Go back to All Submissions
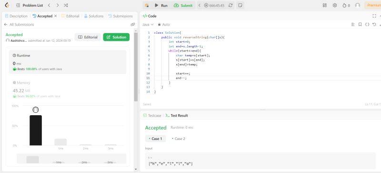381x173 pixels. click(19, 25)
